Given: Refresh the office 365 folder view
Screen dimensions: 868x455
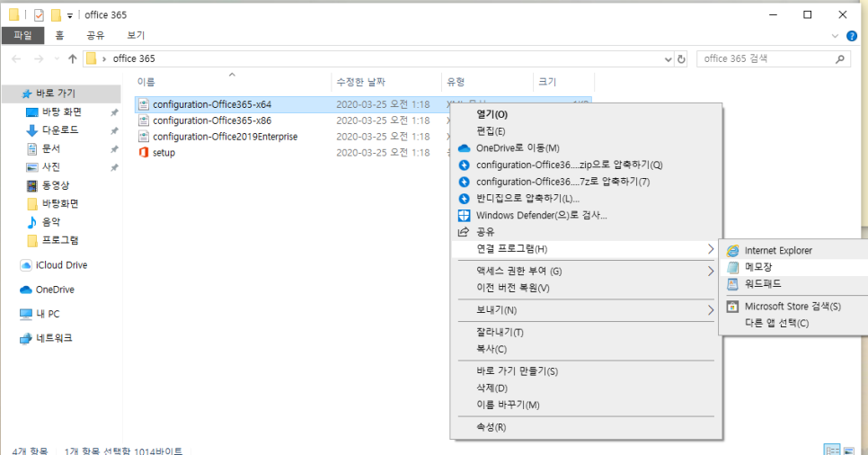Looking at the screenshot, I should pyautogui.click(x=681, y=58).
